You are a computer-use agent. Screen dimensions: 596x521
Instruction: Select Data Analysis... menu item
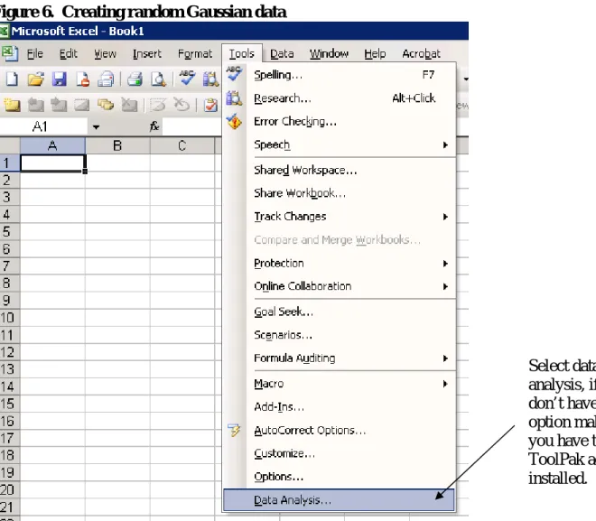339,500
